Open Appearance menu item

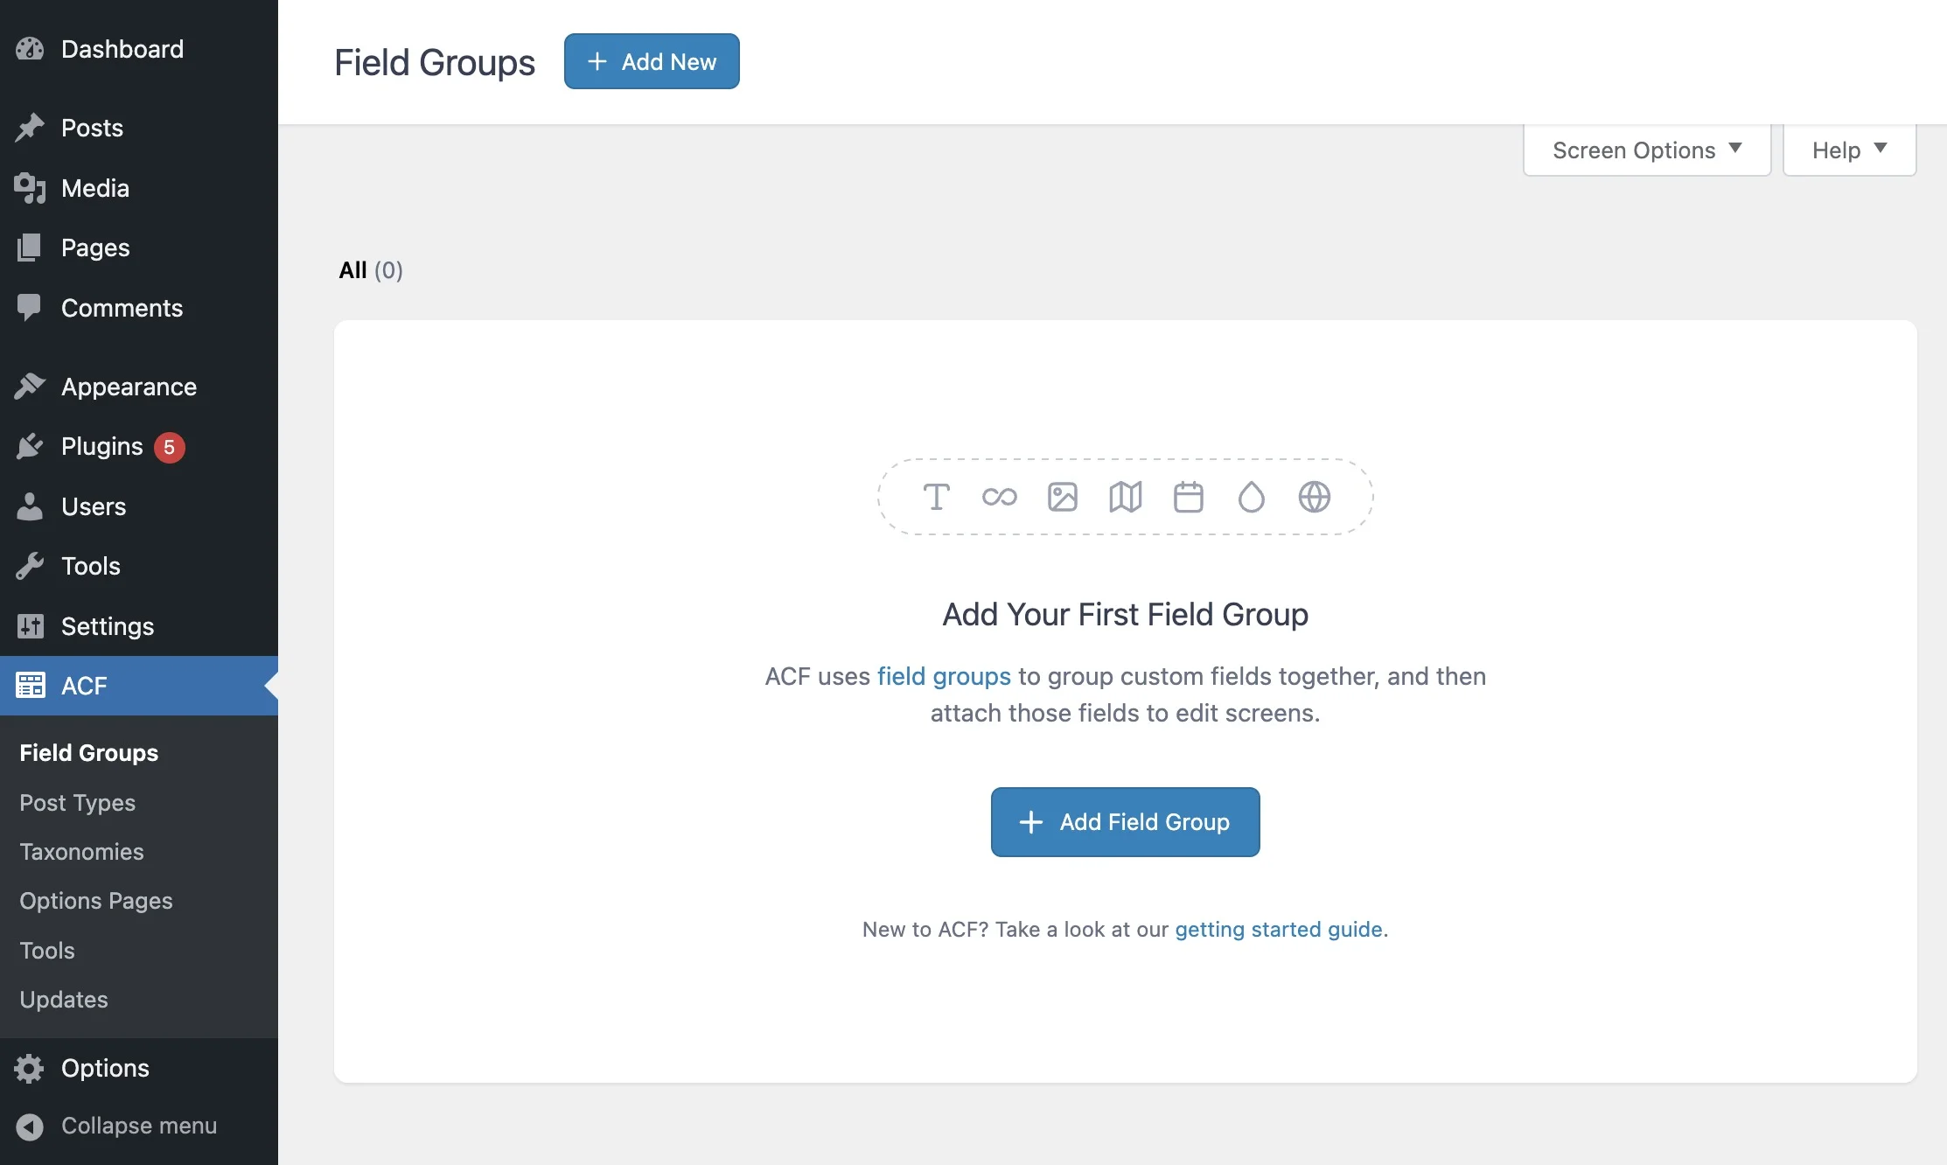click(139, 386)
